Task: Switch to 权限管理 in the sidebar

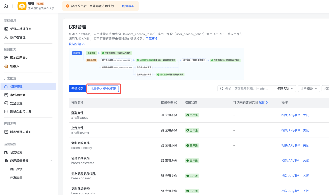Action: (6, 86)
